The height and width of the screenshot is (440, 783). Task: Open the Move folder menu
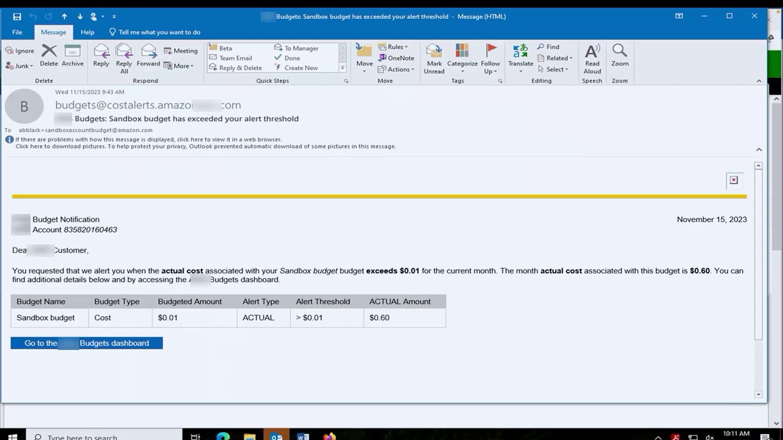tap(364, 59)
